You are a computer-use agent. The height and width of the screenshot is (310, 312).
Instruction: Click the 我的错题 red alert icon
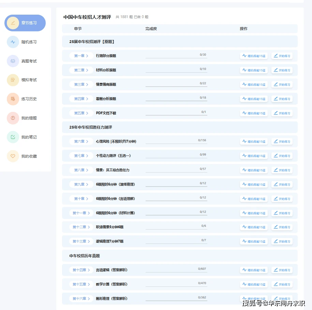click(x=13, y=118)
